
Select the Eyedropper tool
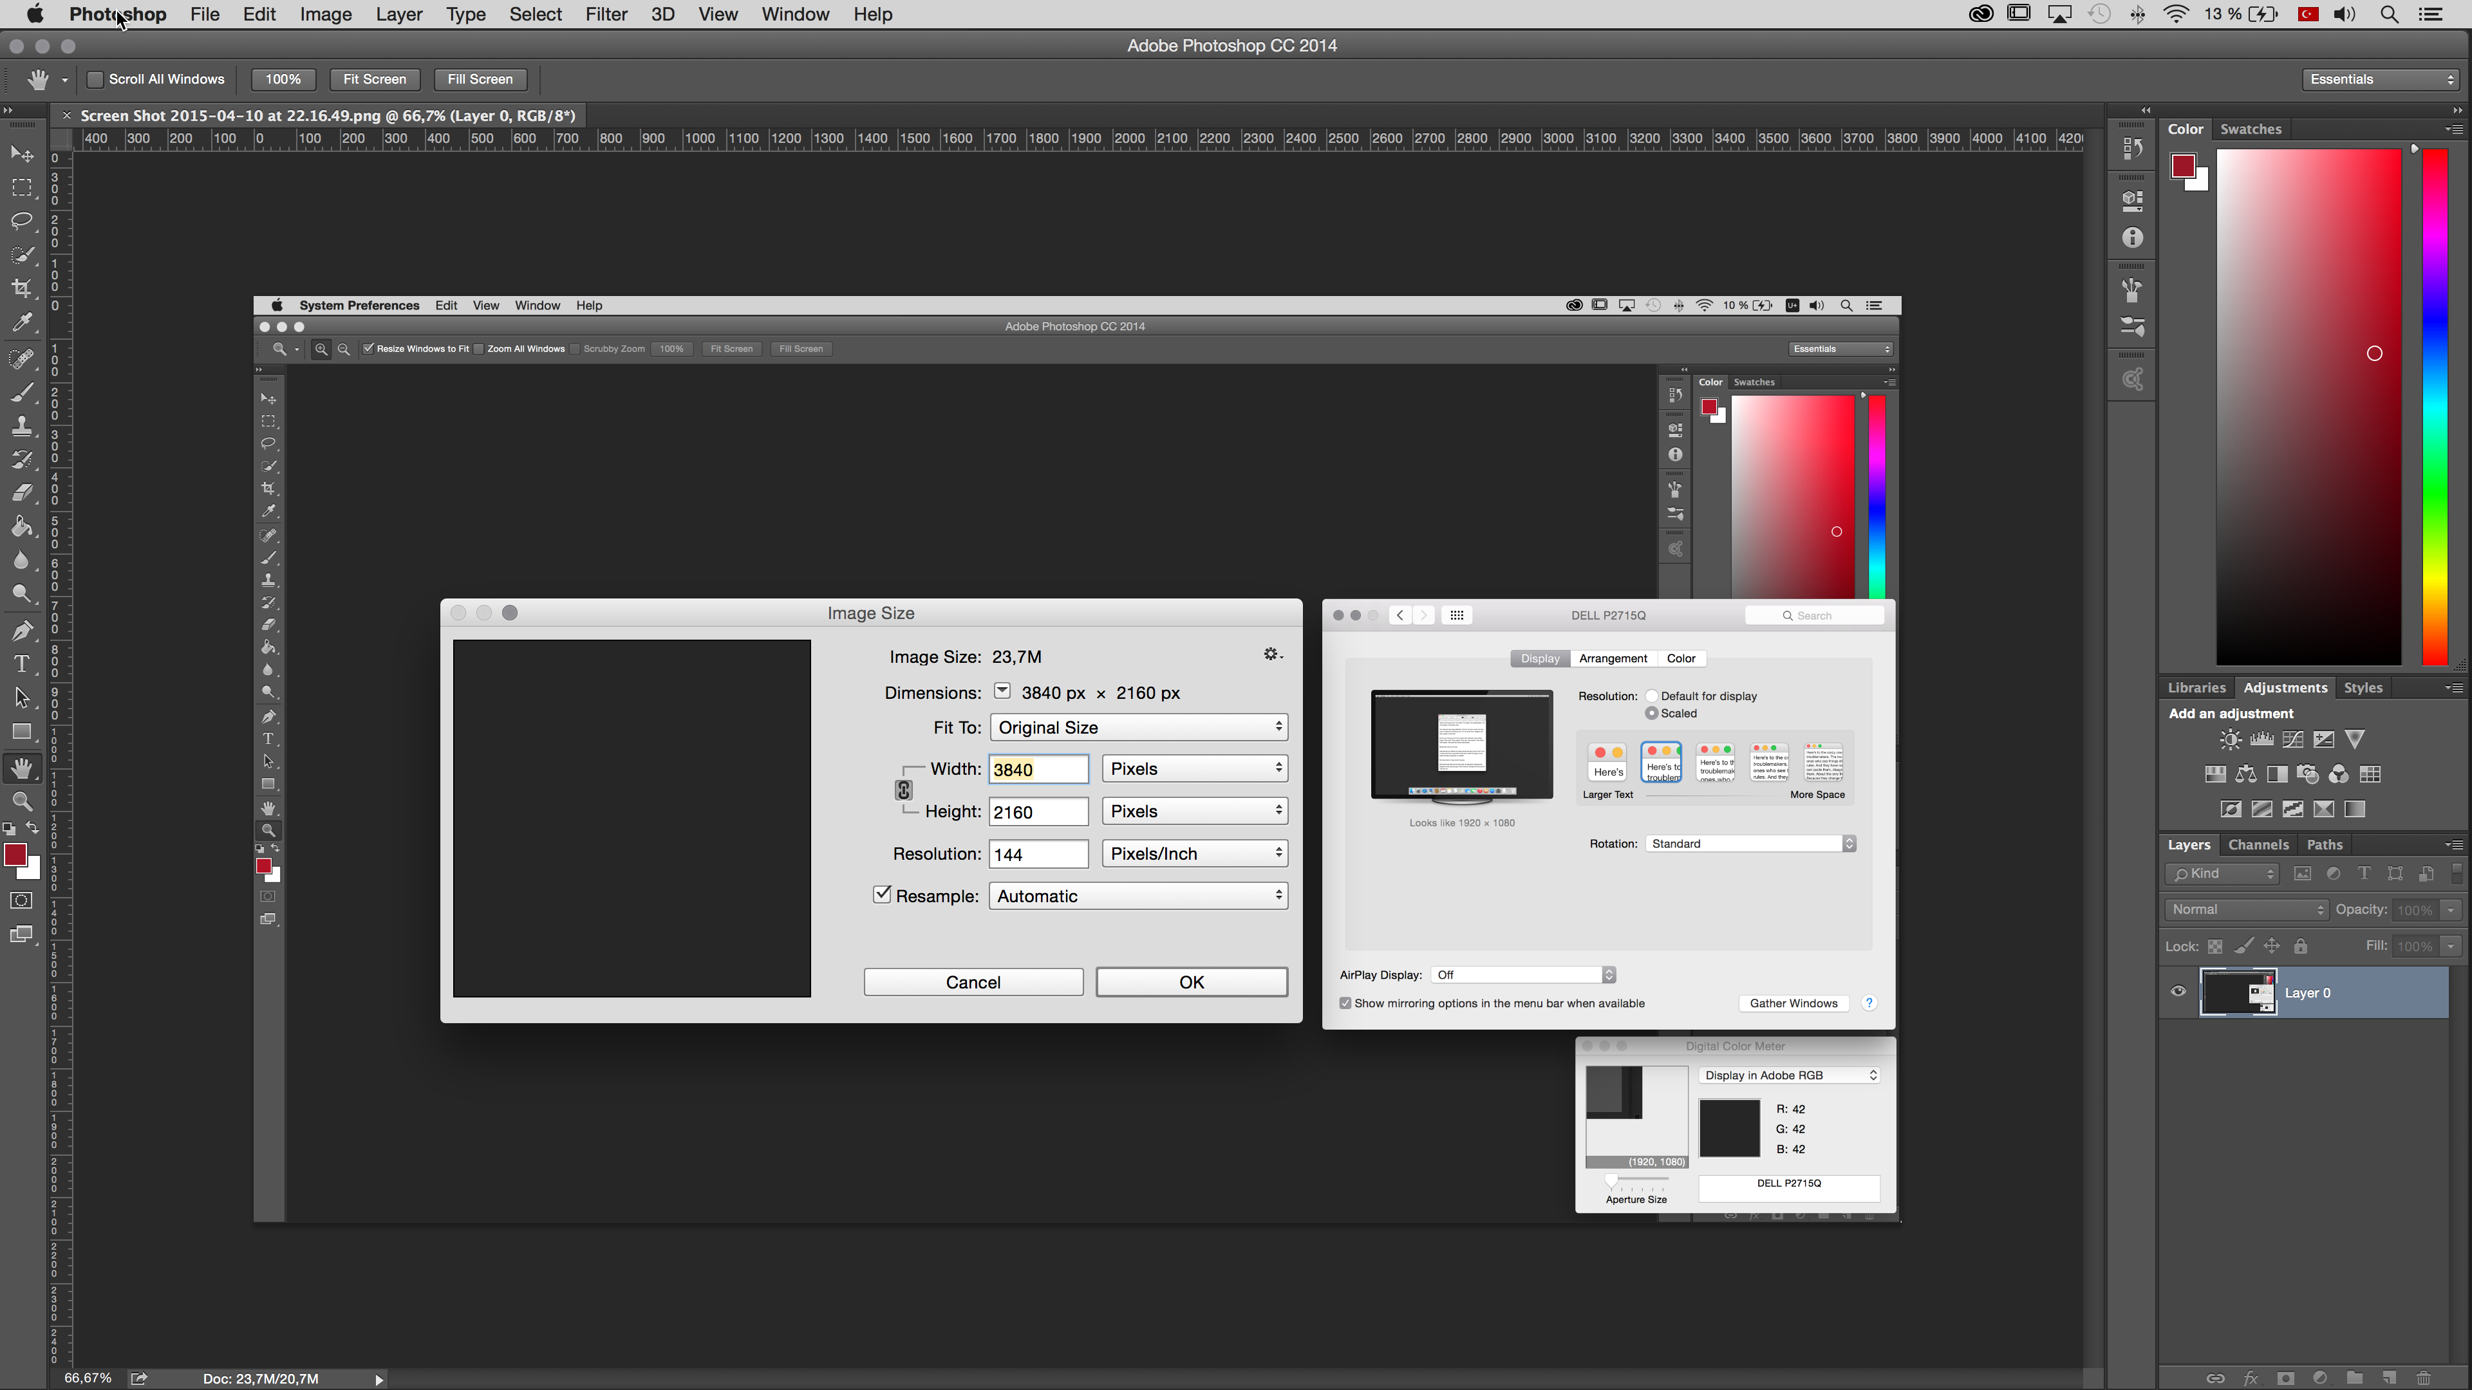pos(21,322)
